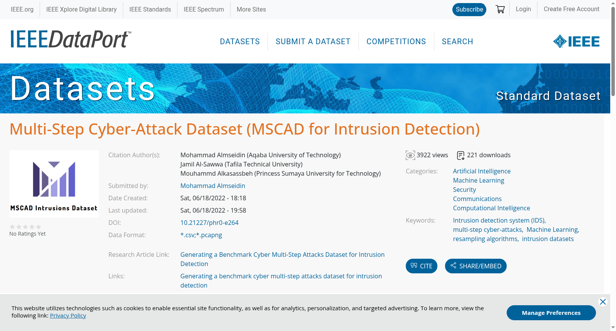This screenshot has height=331, width=616.
Task: Click multi-step cyber-attacks keyword
Action: pos(488,230)
